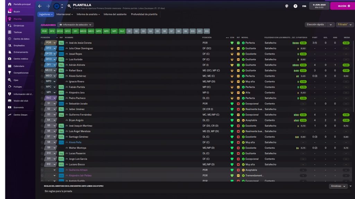Expand the POR position dropdown for Corona

coord(54,43)
